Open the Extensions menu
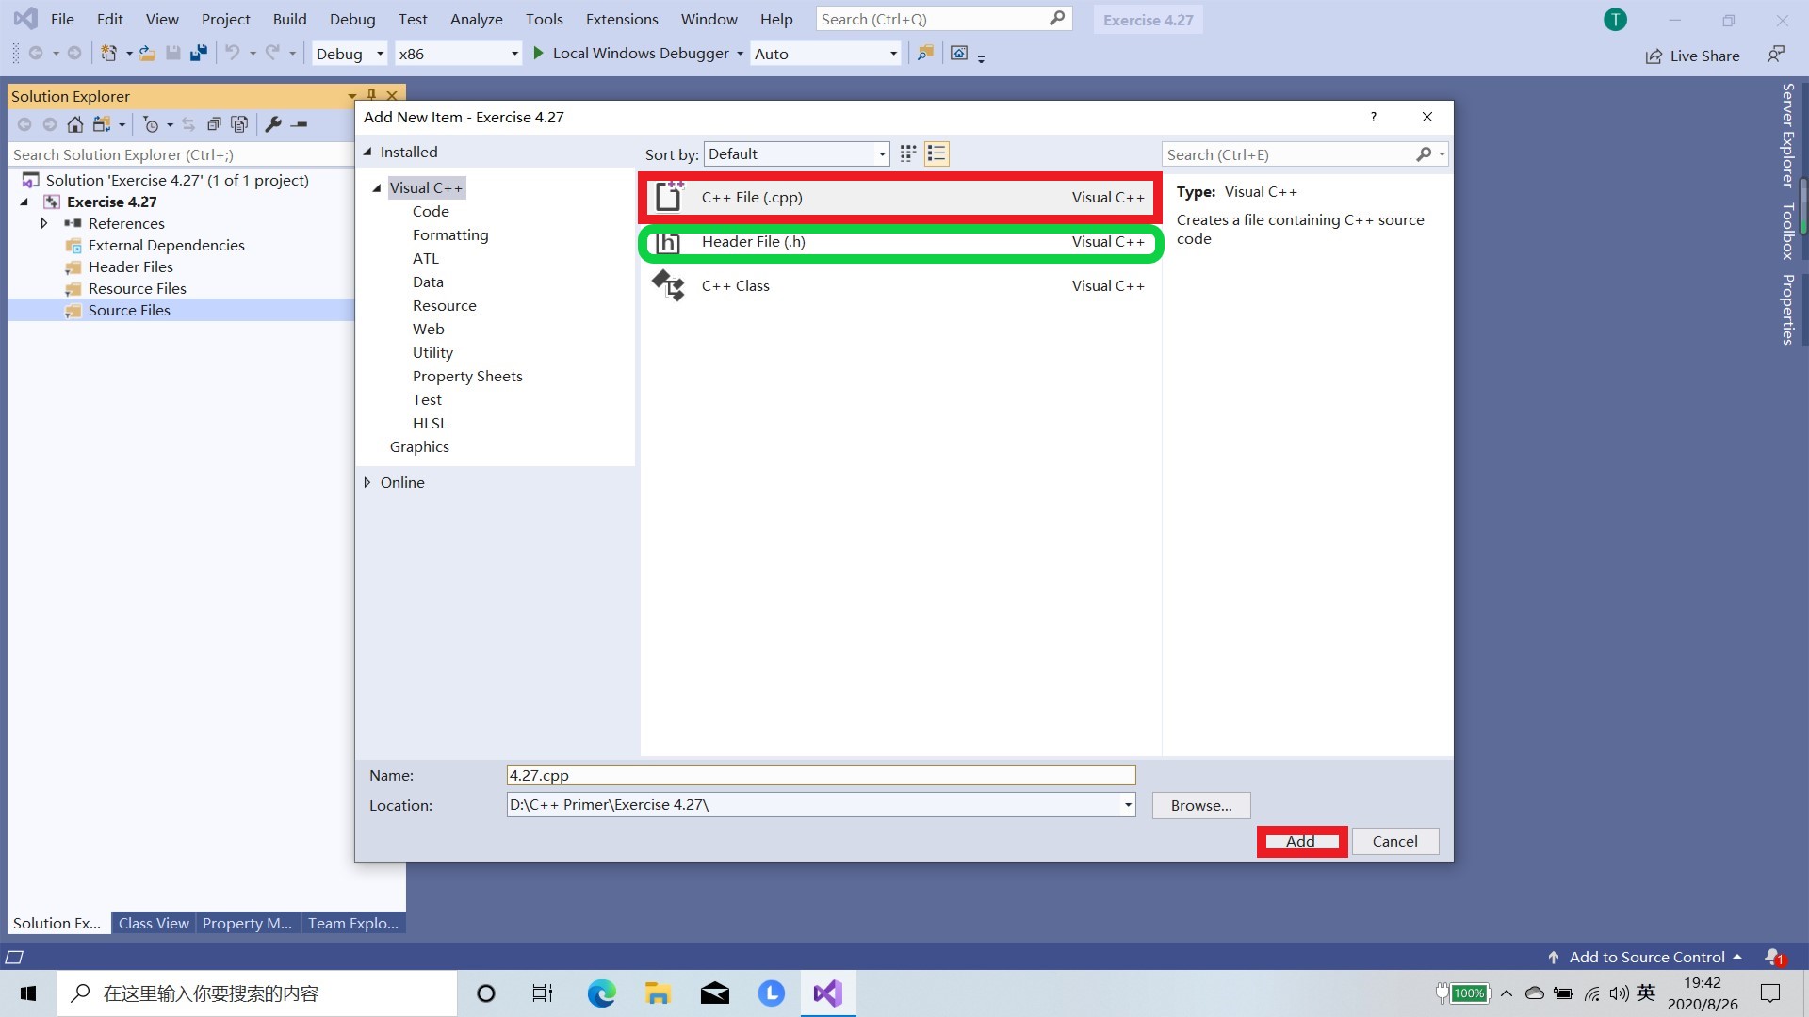The image size is (1809, 1017). click(620, 19)
